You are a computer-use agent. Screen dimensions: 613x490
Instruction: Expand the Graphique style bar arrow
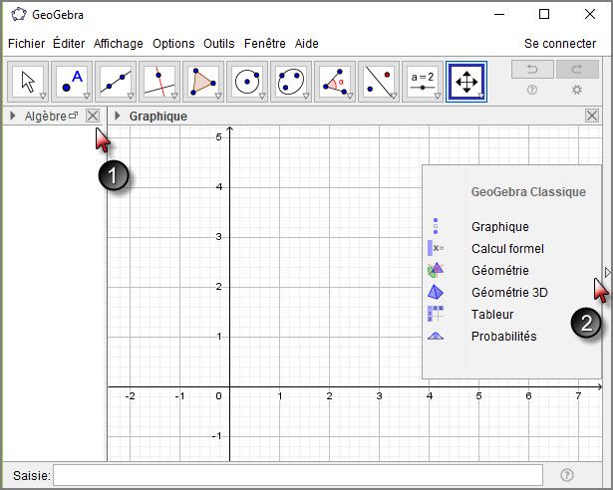(x=117, y=116)
